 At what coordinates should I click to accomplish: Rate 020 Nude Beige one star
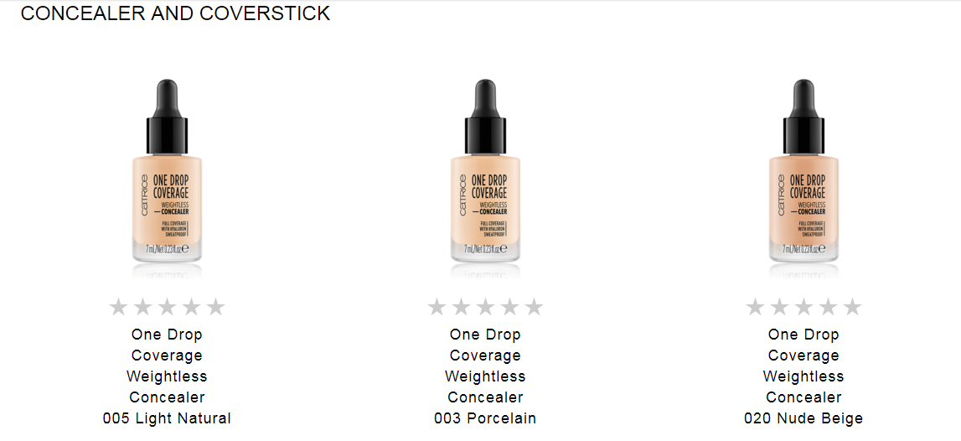(x=754, y=307)
